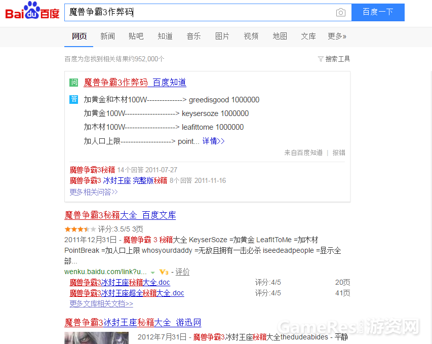Image resolution: width=432 pixels, height=344 pixels.
Task: Click wenku.baidu.com green URL
Action: pyautogui.click(x=105, y=272)
